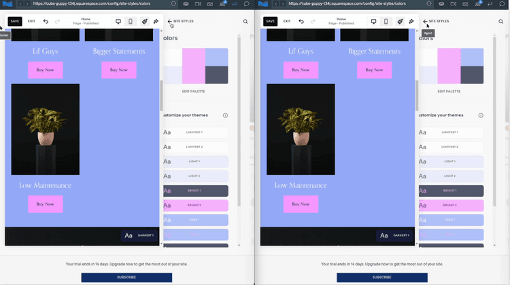
Task: Click info icon beside themes in right window
Action: (481, 115)
